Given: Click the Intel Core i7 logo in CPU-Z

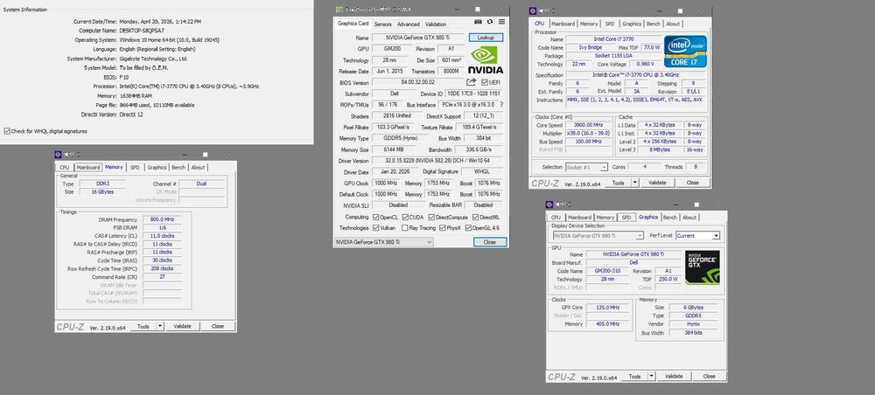Looking at the screenshot, I should pyautogui.click(x=685, y=52).
